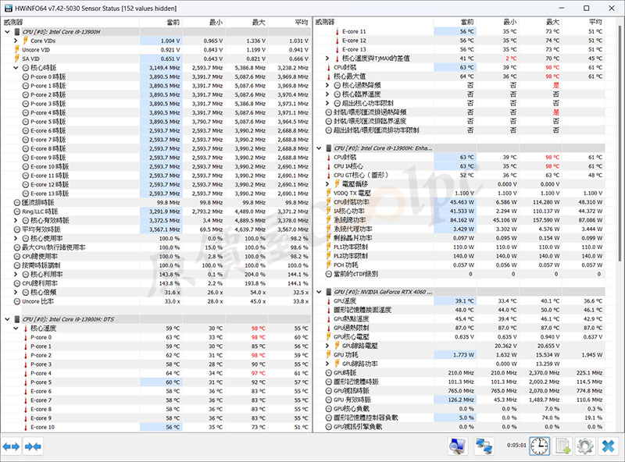
Task: Open remote monitor computer icon
Action: tap(458, 446)
